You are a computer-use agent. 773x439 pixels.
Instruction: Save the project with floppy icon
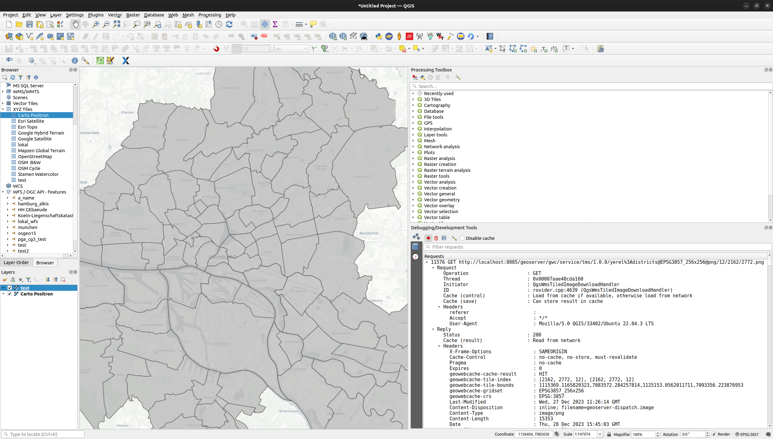pos(29,24)
